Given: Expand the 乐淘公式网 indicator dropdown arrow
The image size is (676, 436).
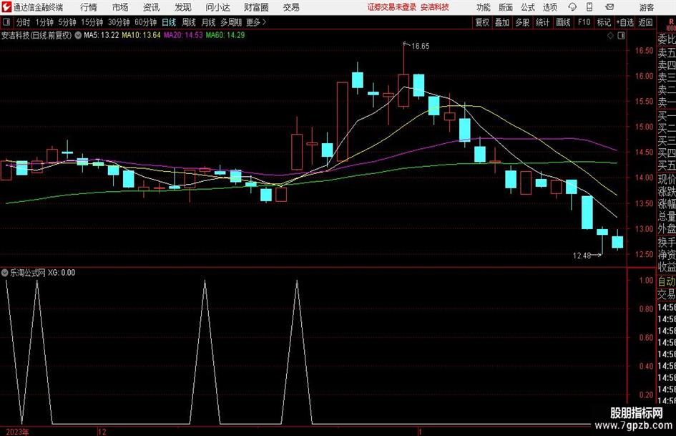Looking at the screenshot, I should point(5,272).
